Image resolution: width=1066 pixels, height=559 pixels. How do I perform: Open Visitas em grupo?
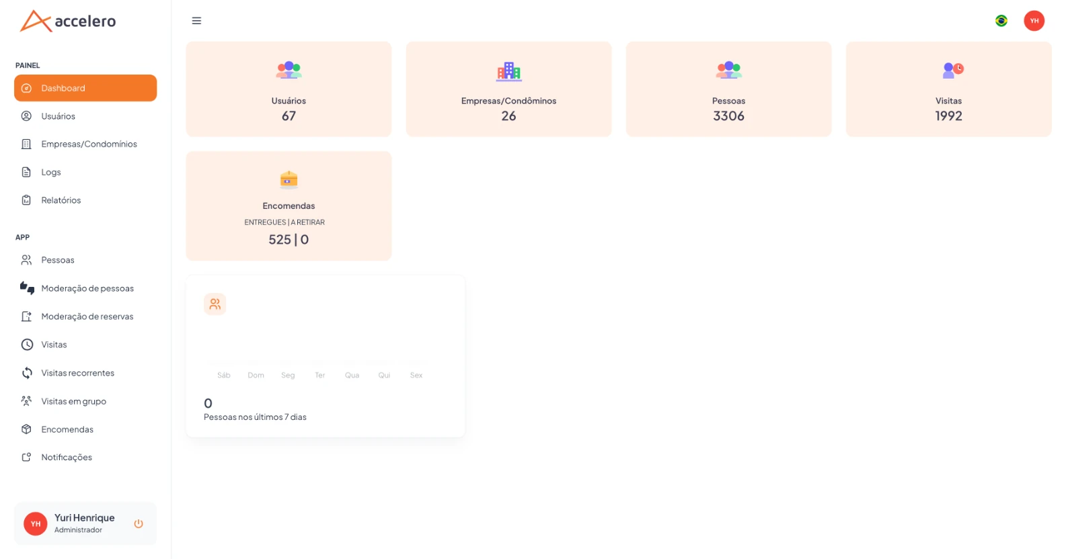(x=85, y=401)
